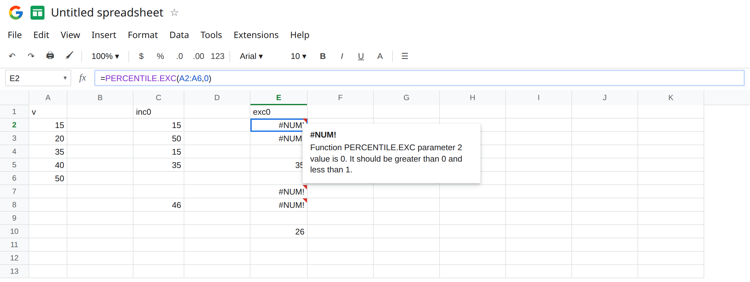Activate the paint format brush

69,56
